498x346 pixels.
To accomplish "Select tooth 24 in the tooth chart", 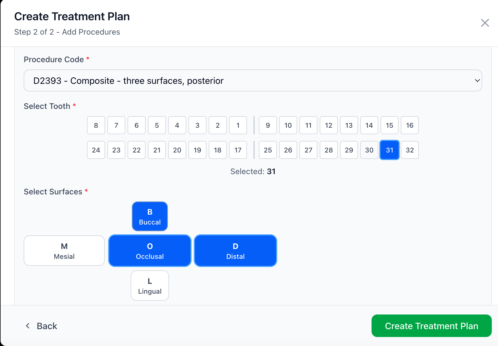I will pos(96,150).
